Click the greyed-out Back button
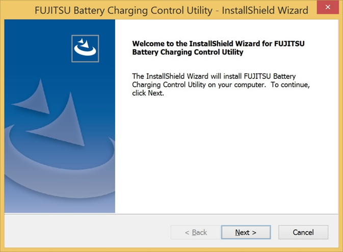Image resolution: width=343 pixels, height=252 pixels. pos(196,232)
